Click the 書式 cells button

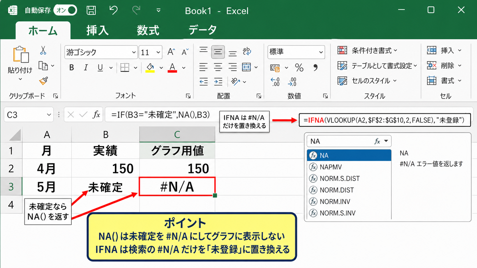(x=444, y=81)
